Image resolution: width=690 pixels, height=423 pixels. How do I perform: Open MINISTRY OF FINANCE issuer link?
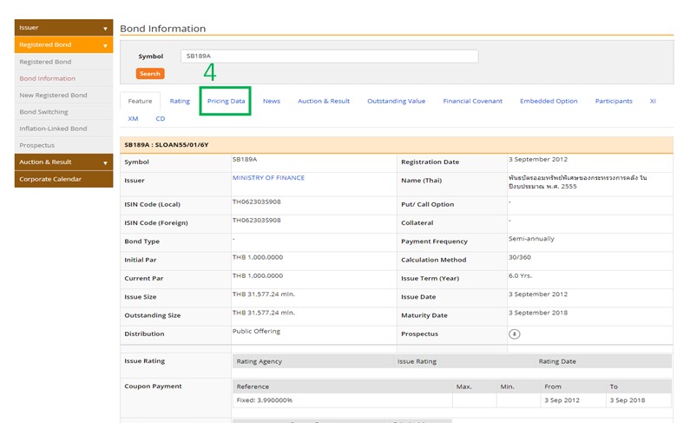click(x=268, y=178)
